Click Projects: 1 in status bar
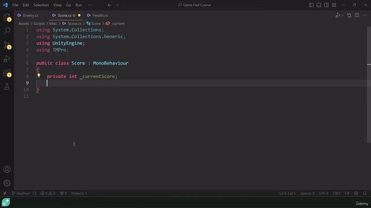Image resolution: width=371 pixels, height=208 pixels. point(79,193)
